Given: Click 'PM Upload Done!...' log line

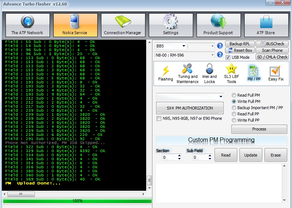Looking at the screenshot, I should 33,183.
